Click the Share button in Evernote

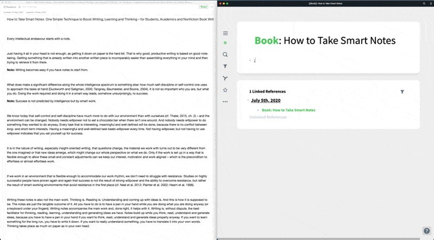coord(203,7)
